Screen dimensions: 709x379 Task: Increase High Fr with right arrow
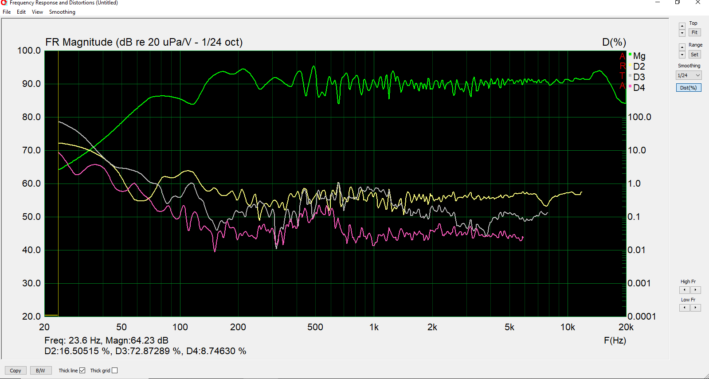[695, 290]
